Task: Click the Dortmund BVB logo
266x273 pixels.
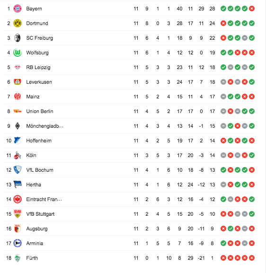Action: tap(18, 23)
